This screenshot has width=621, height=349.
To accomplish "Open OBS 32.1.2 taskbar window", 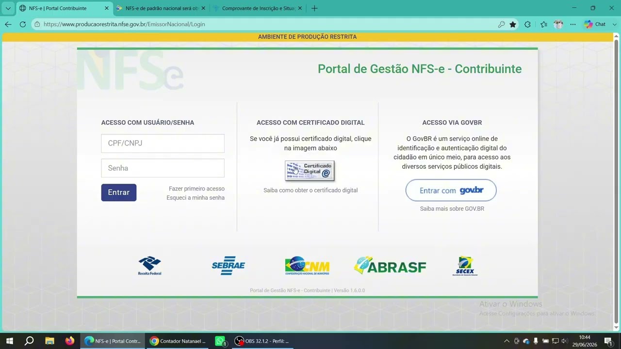I will click(263, 341).
